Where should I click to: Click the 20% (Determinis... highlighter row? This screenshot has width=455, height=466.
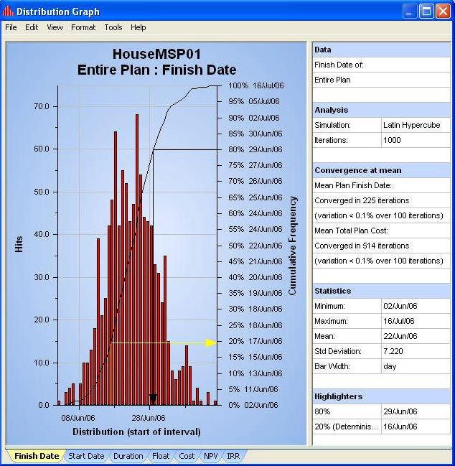click(x=381, y=427)
